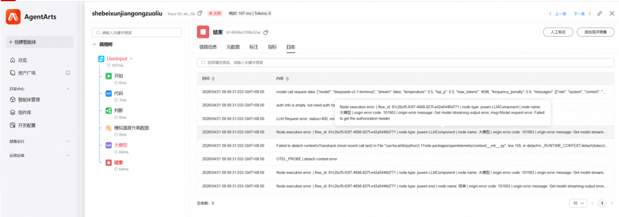Click the 智能体管理 cube icon
This screenshot has width=619, height=217.
(13, 100)
